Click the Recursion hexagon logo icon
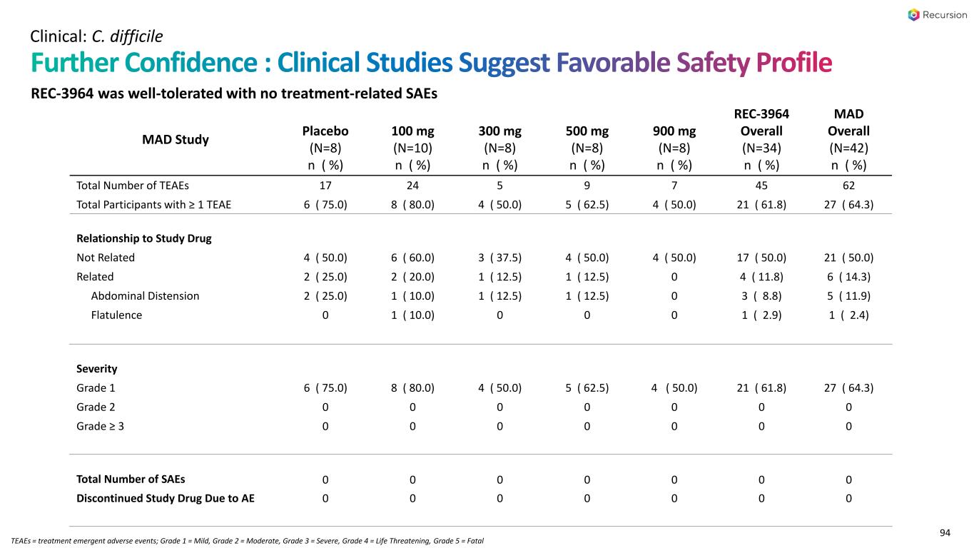The image size is (974, 548). point(914,15)
